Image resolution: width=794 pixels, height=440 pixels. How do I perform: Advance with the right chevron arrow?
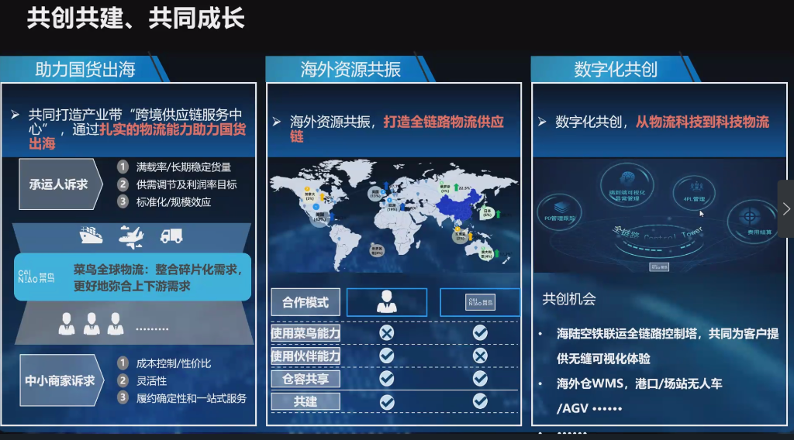tap(785, 208)
